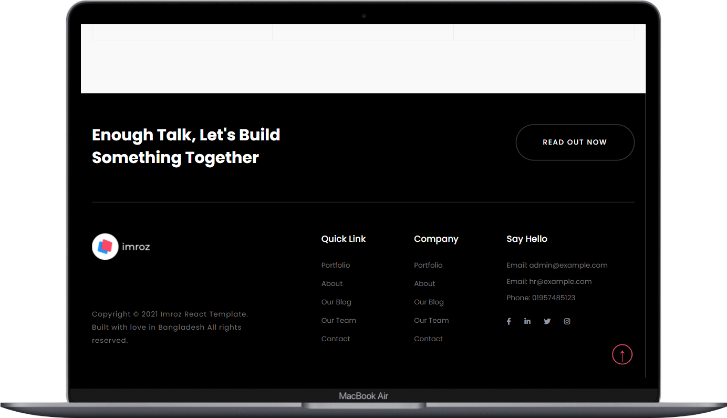Open the LinkedIn social icon
Image resolution: width=727 pixels, height=418 pixels.
[x=527, y=321]
